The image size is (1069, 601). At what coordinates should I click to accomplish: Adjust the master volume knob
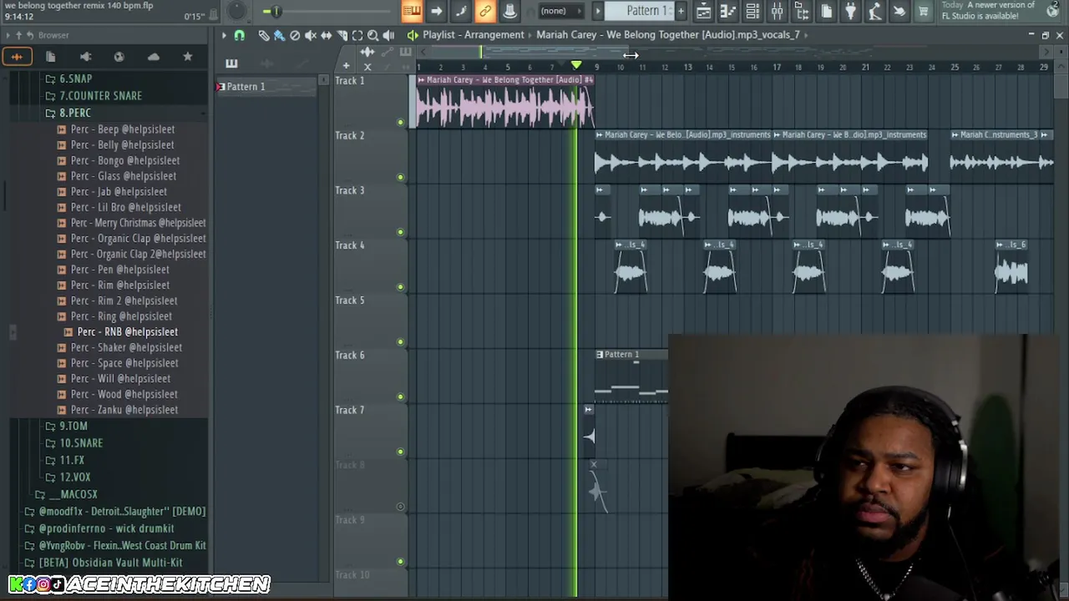coord(237,11)
